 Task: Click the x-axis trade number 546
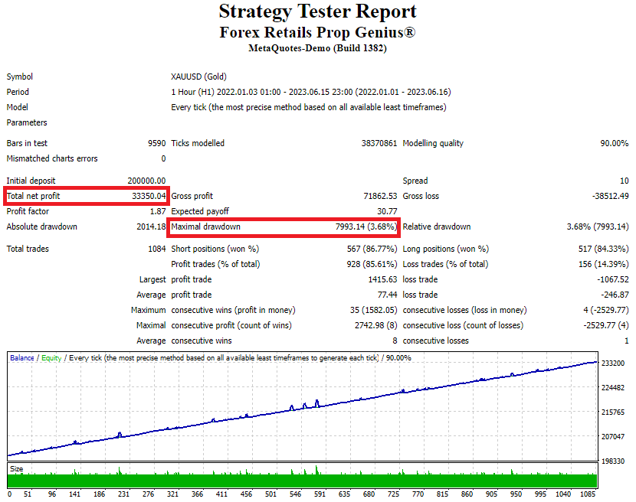tap(295, 494)
